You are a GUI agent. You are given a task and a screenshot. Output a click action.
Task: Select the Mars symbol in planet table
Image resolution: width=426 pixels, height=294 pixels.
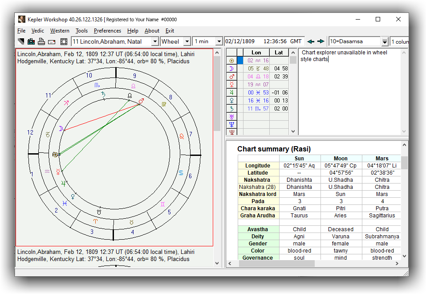231,77
